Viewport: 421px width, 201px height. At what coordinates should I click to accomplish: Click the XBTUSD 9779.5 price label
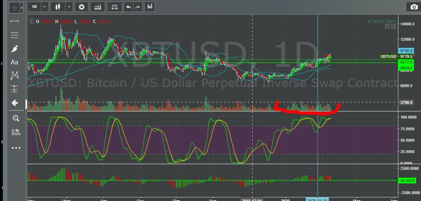pyautogui.click(x=397, y=56)
